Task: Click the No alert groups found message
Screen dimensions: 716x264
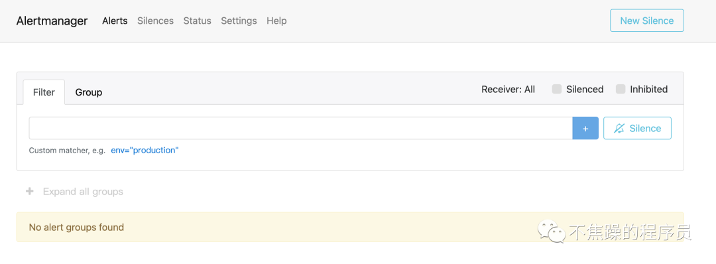Action: (x=350, y=227)
